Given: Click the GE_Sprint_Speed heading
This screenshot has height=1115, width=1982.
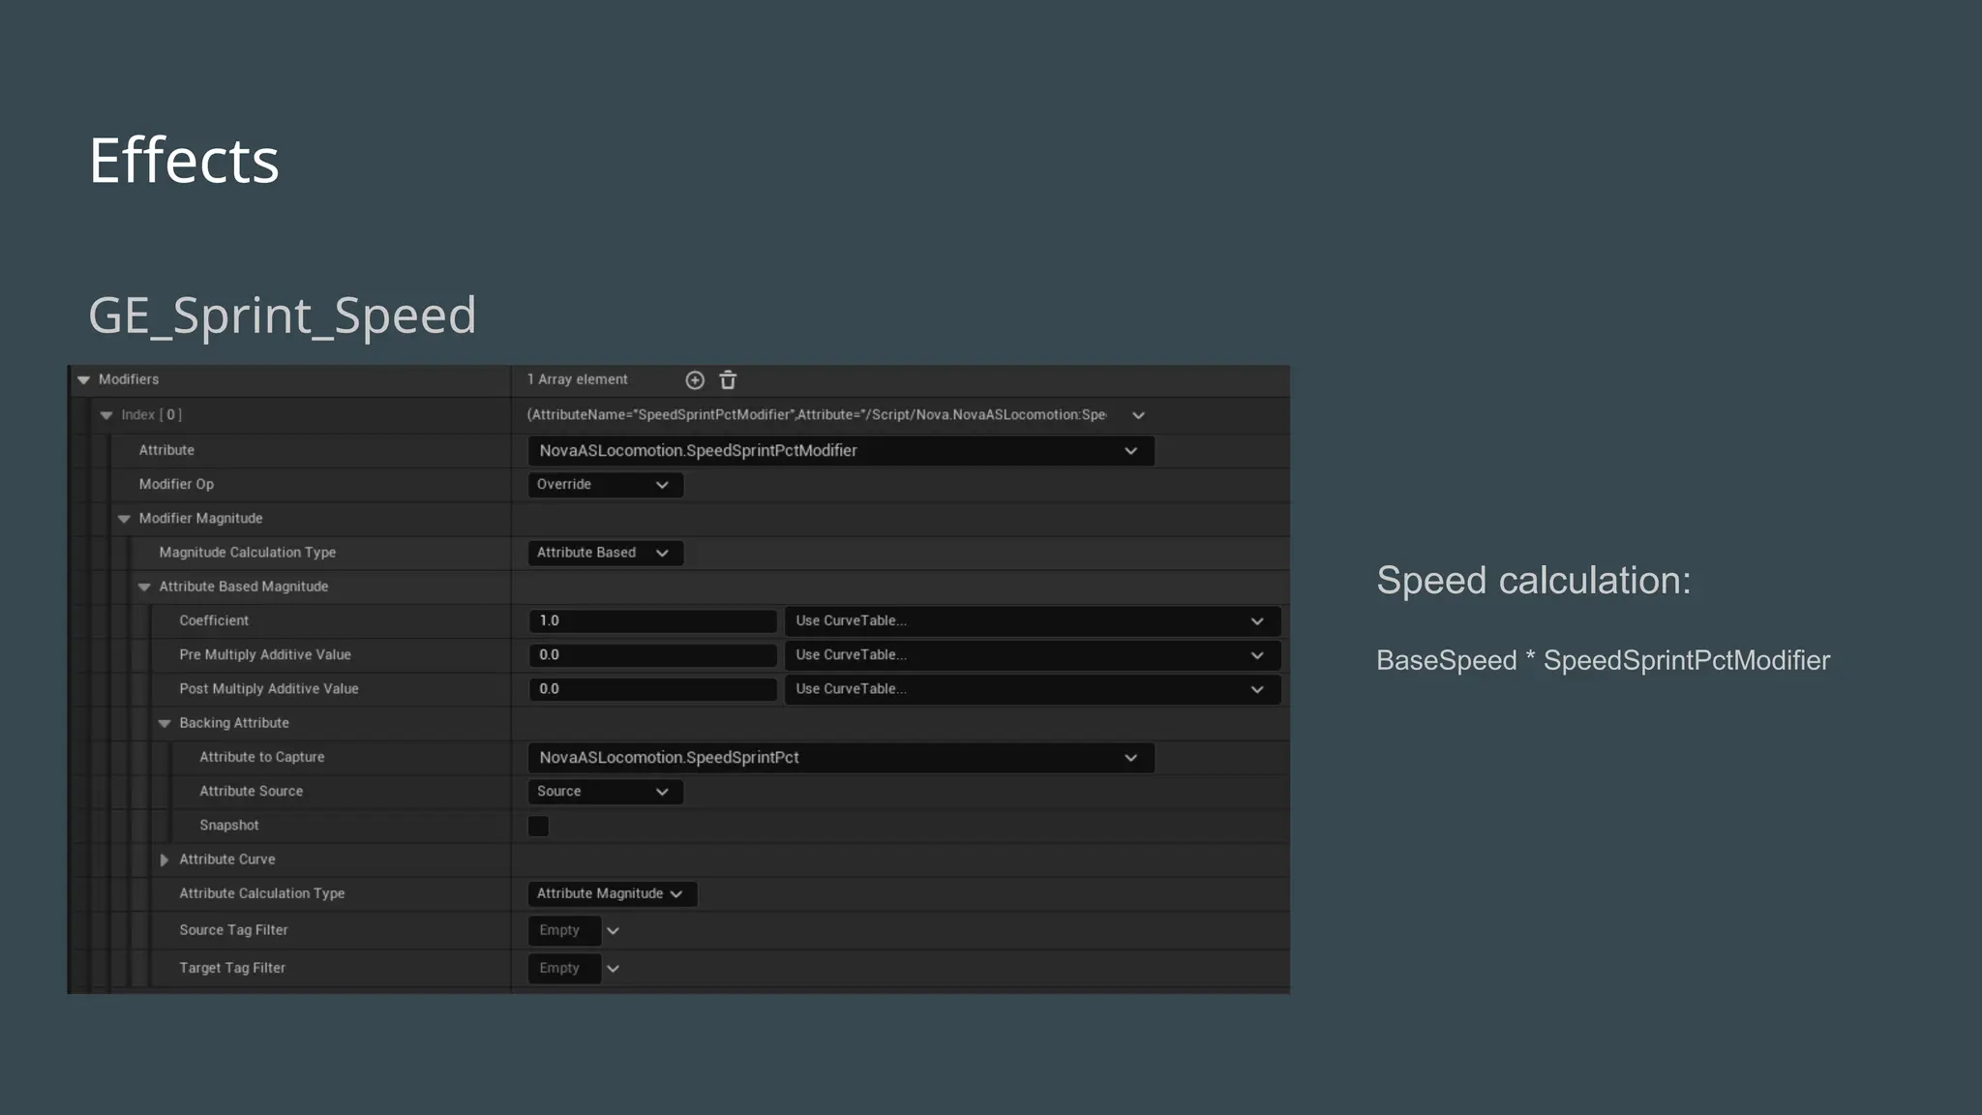Looking at the screenshot, I should pyautogui.click(x=283, y=316).
